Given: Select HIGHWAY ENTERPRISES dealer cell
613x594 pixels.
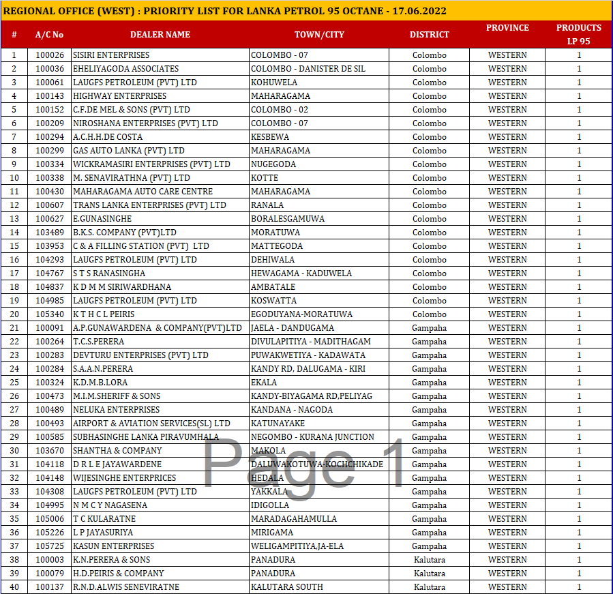Looking at the screenshot, I should coord(160,96).
